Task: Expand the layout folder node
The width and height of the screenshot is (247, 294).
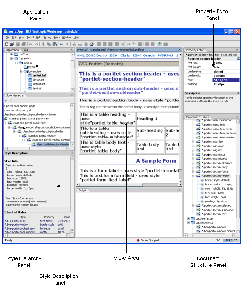Action: click(21, 67)
